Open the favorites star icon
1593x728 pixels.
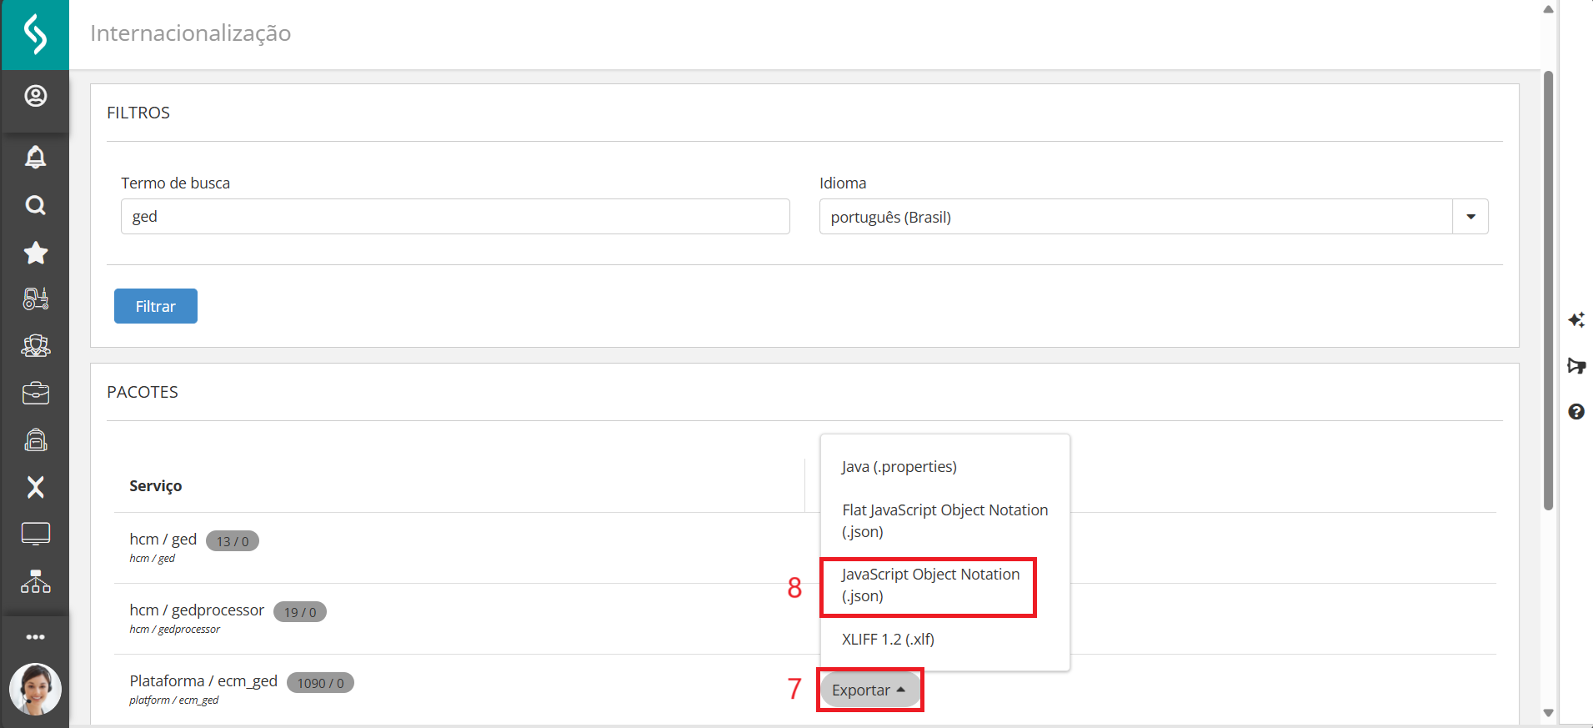[35, 253]
